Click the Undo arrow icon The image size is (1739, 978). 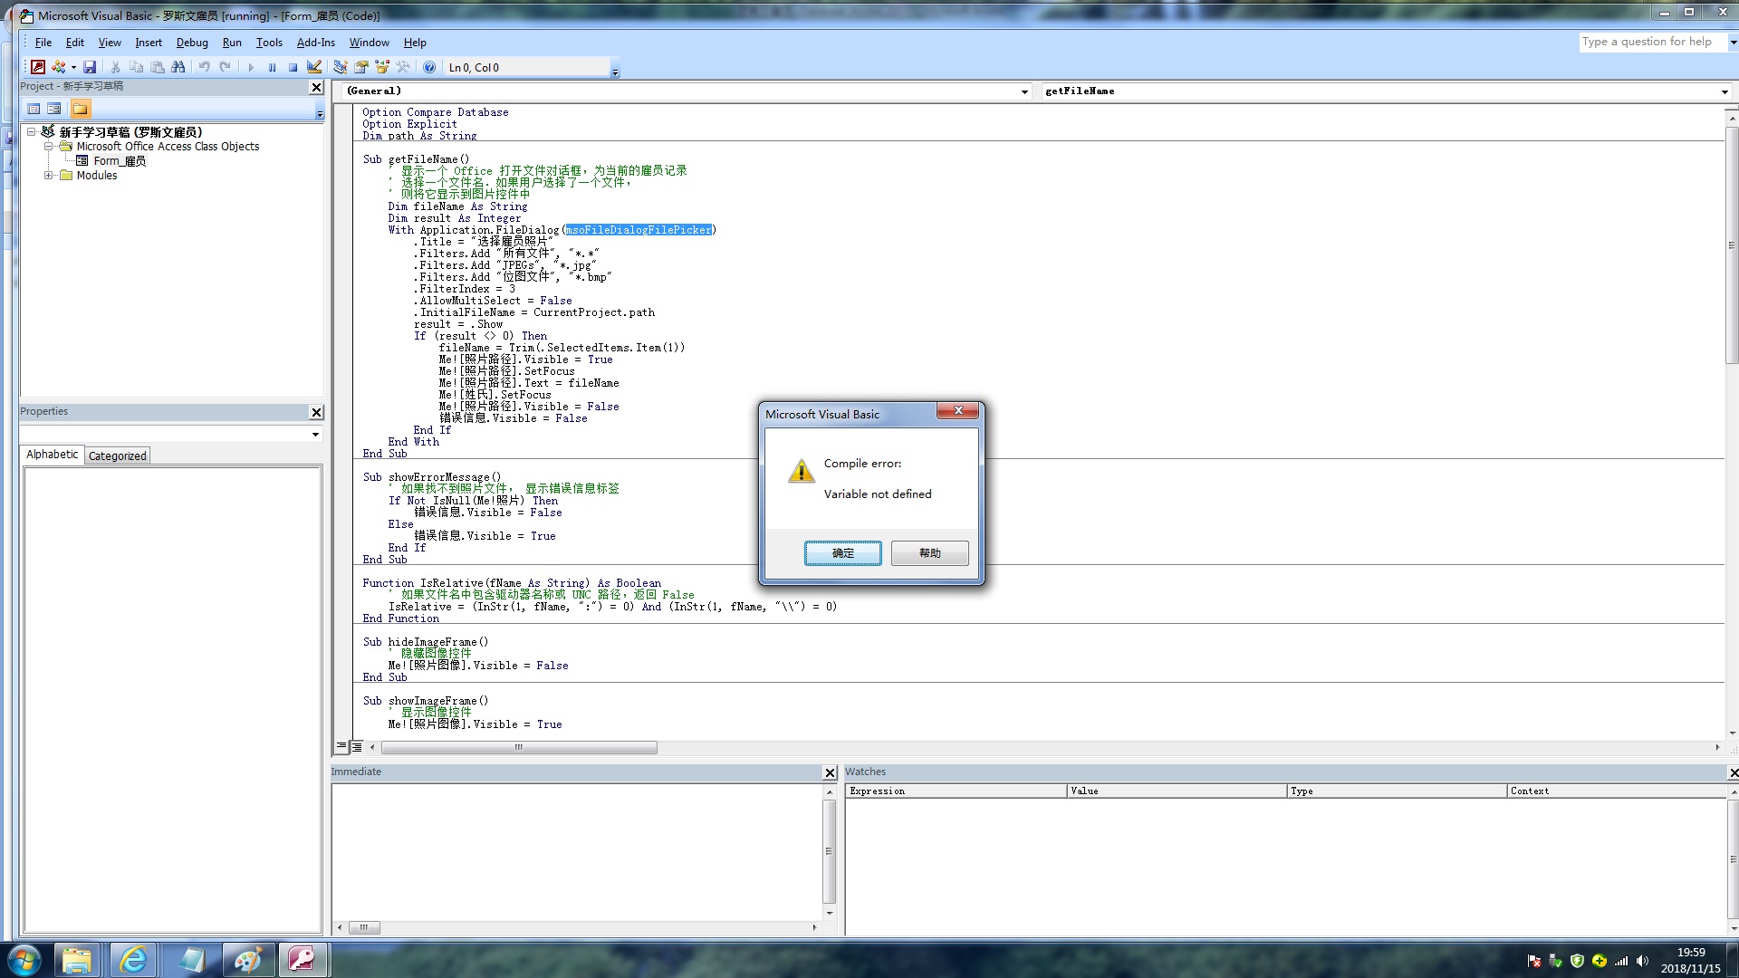click(204, 67)
